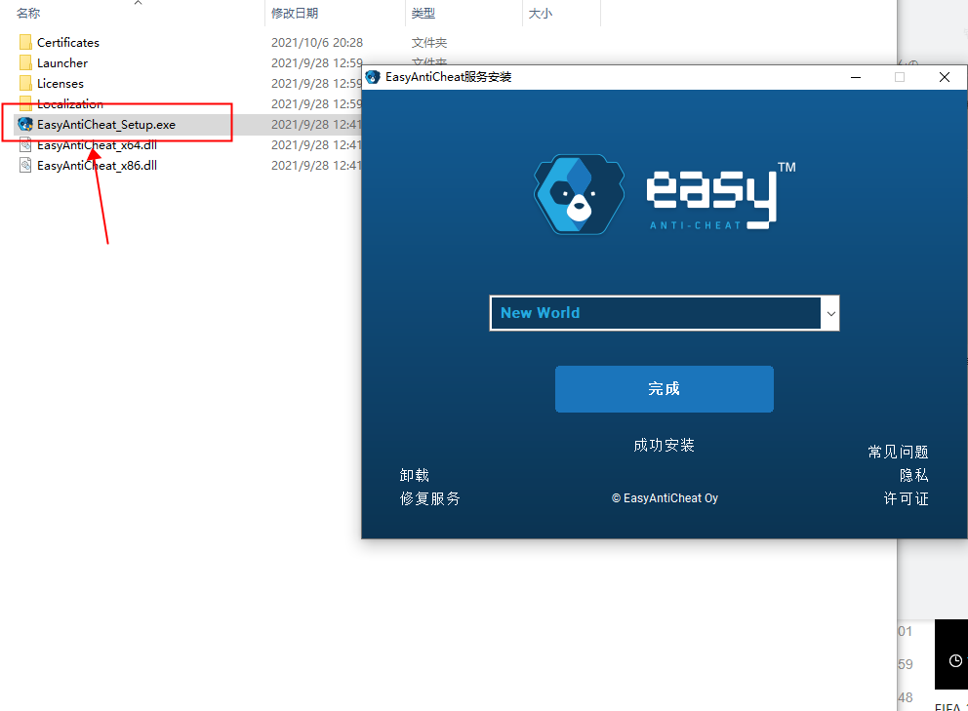Select EasyAntiCheat_x86.dll file name

coord(97,166)
